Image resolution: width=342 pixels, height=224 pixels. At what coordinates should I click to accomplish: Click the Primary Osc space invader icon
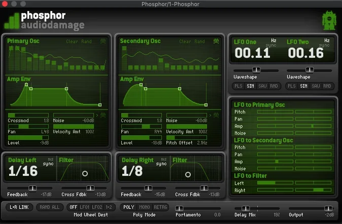[x=104, y=42]
